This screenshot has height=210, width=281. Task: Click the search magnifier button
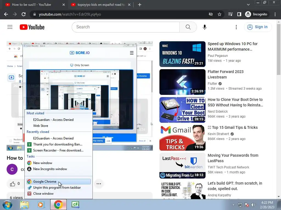pos(188,27)
